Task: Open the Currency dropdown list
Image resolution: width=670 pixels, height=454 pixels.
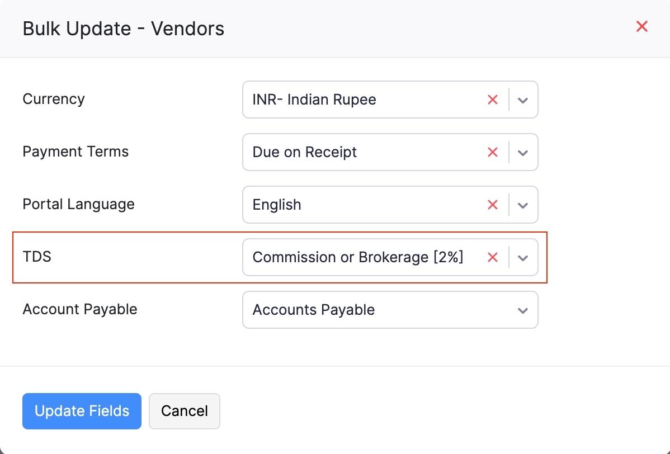Action: coord(522,100)
